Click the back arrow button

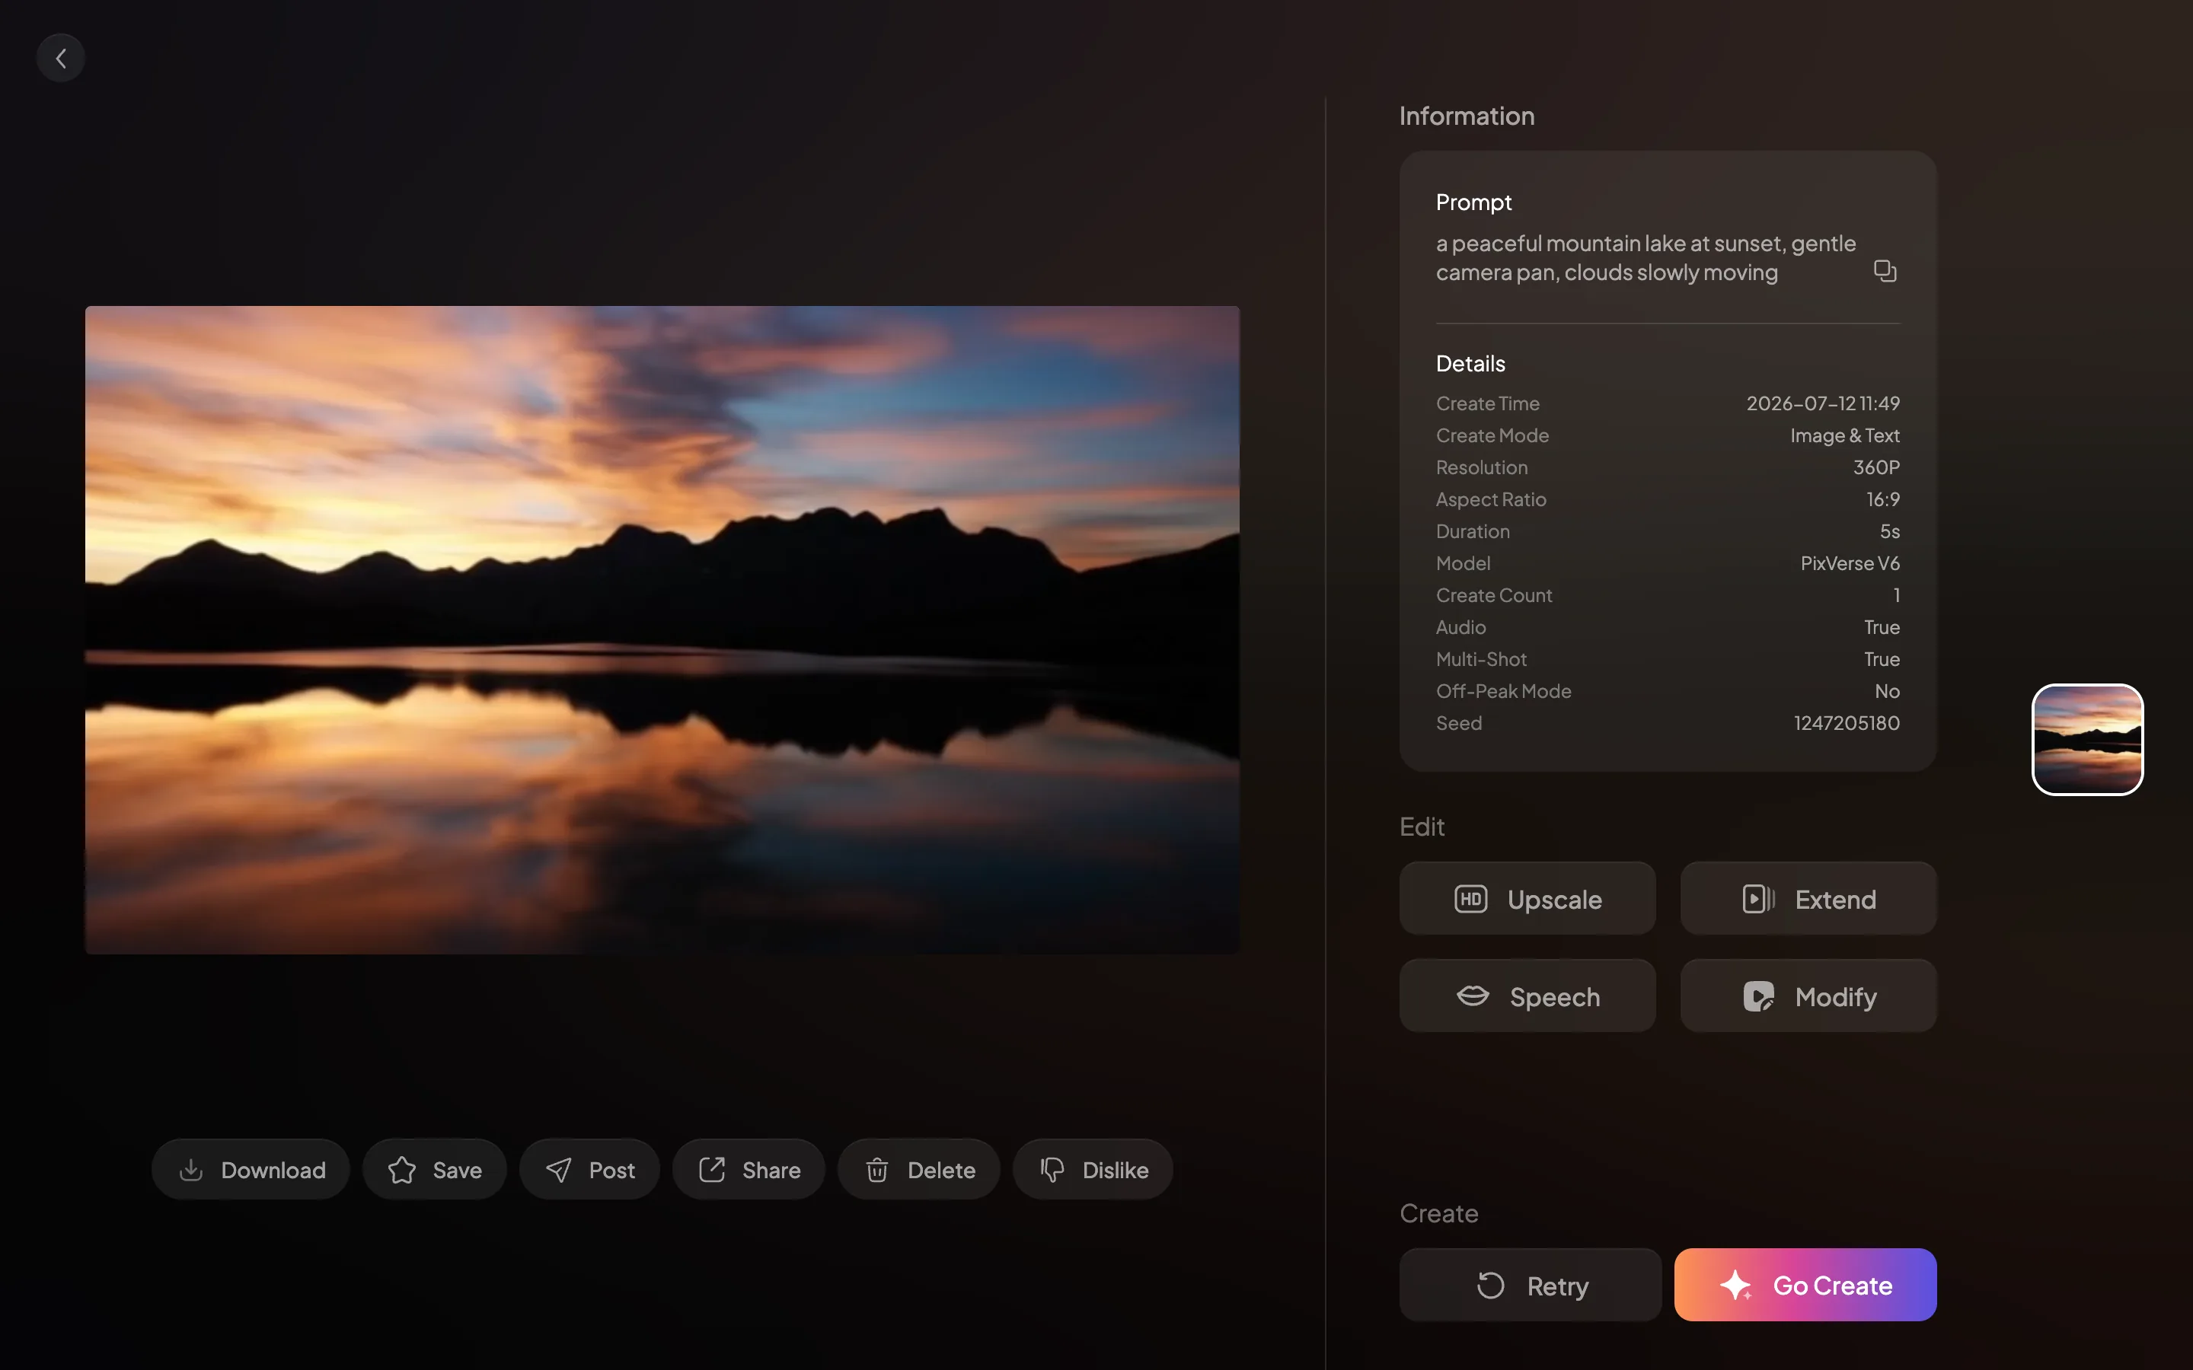(61, 59)
